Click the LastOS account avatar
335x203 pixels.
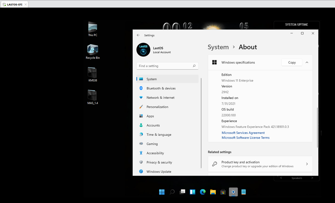click(143, 50)
